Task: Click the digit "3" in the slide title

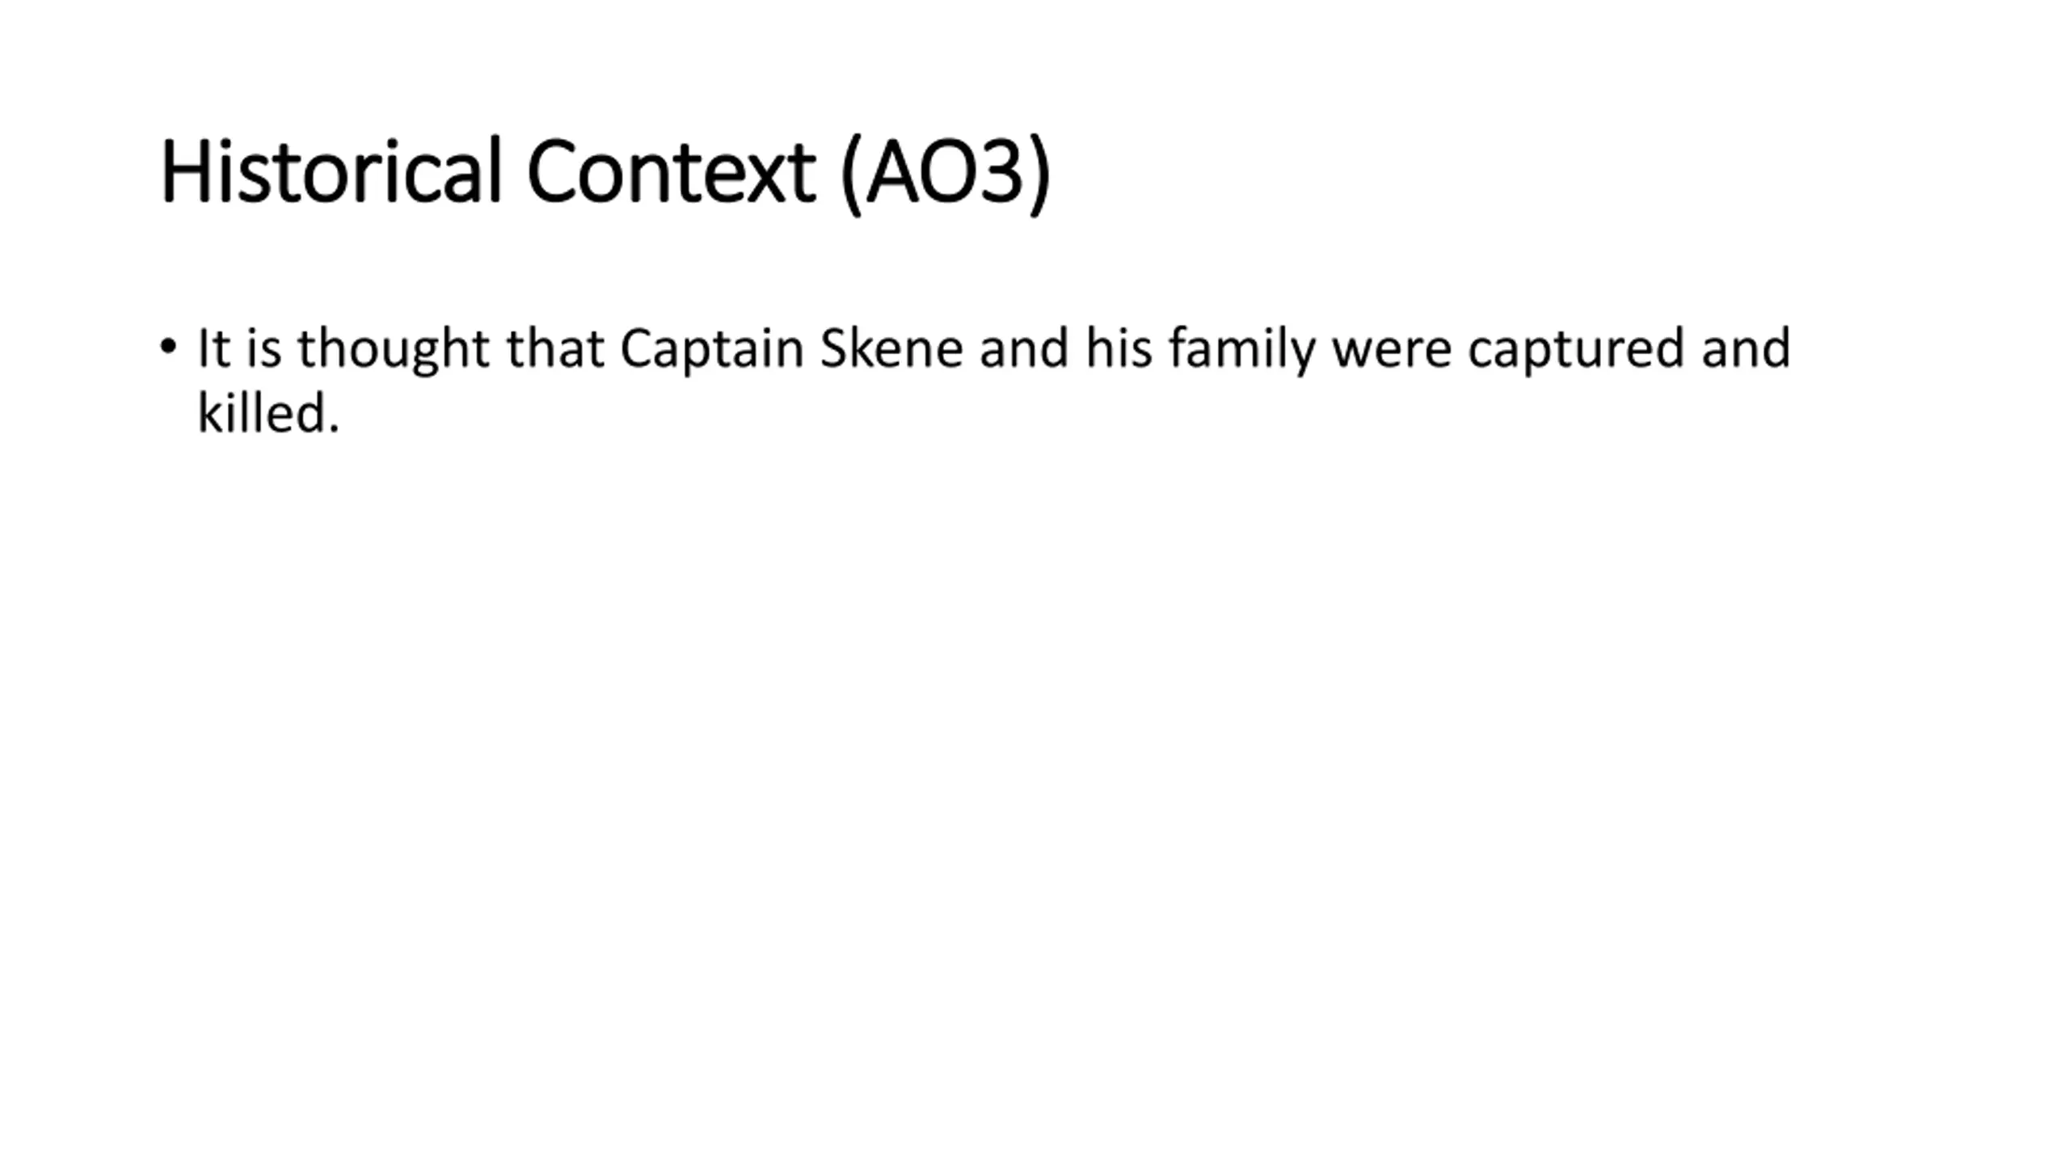Action: pos(1000,172)
